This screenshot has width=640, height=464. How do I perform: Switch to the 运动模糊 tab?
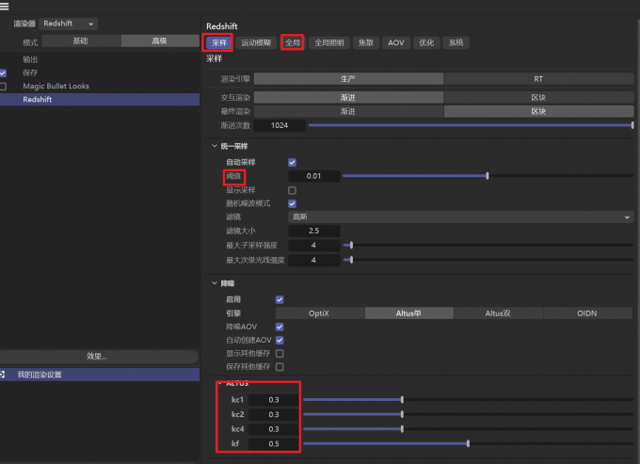[x=256, y=43]
